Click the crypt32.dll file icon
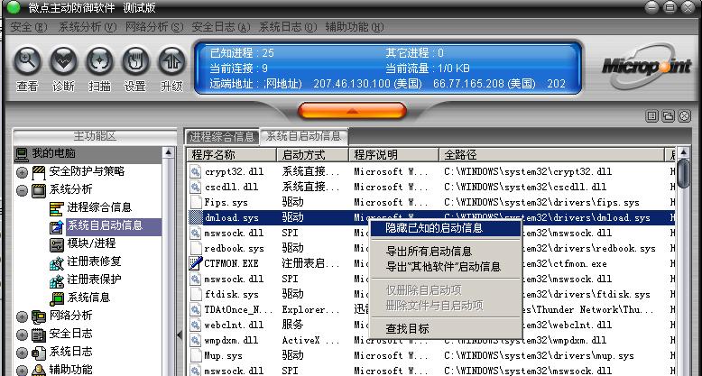Viewport: 702px width, 376px height. click(x=196, y=171)
